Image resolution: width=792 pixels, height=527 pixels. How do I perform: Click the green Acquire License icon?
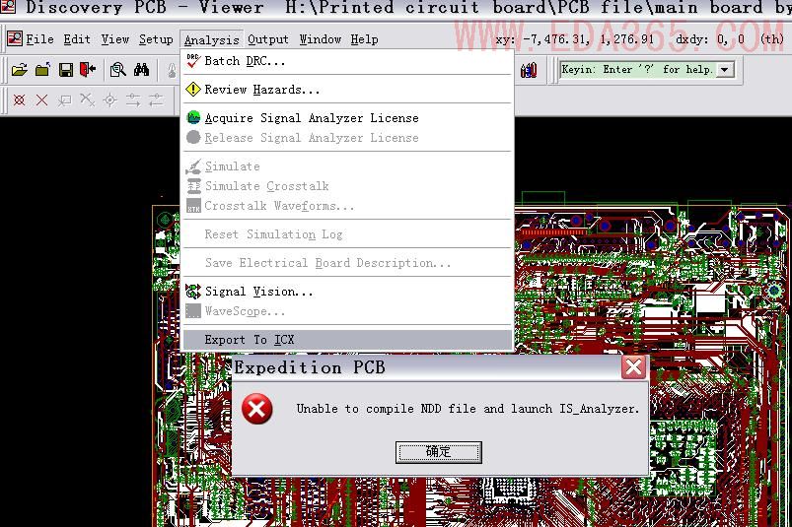click(x=193, y=117)
